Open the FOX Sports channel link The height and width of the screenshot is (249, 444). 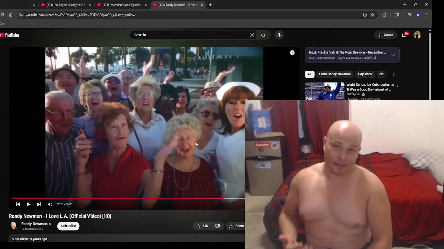(x=353, y=94)
